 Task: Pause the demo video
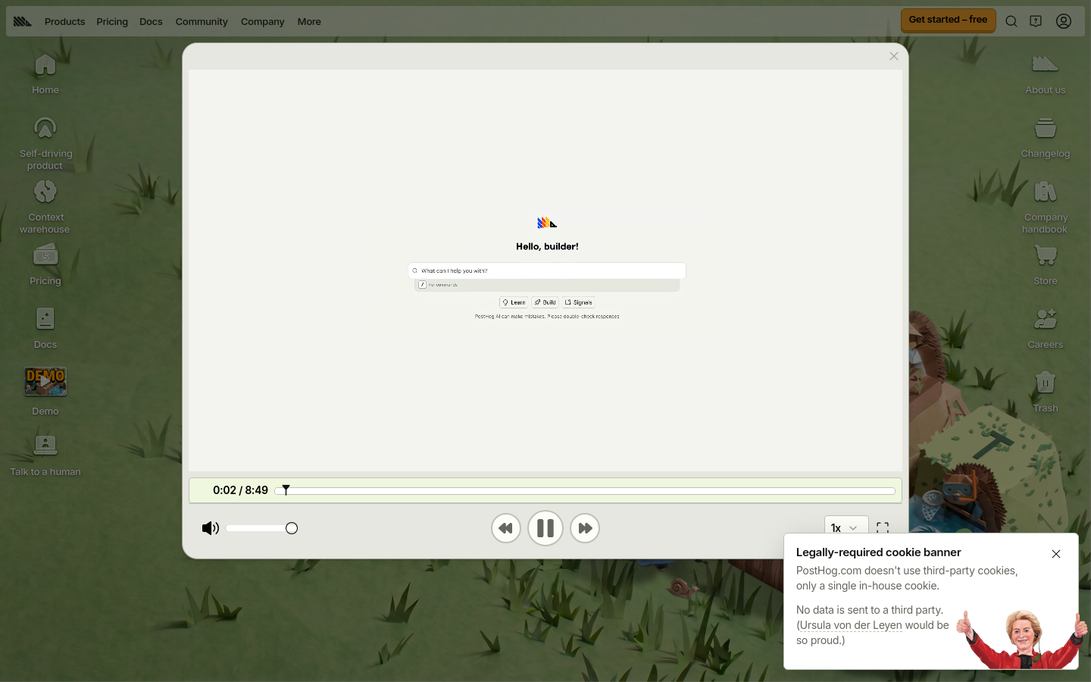pyautogui.click(x=545, y=528)
